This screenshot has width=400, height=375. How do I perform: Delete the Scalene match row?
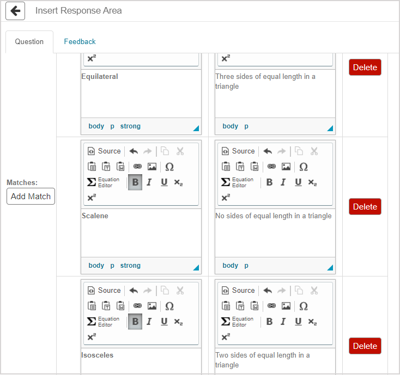click(x=365, y=207)
